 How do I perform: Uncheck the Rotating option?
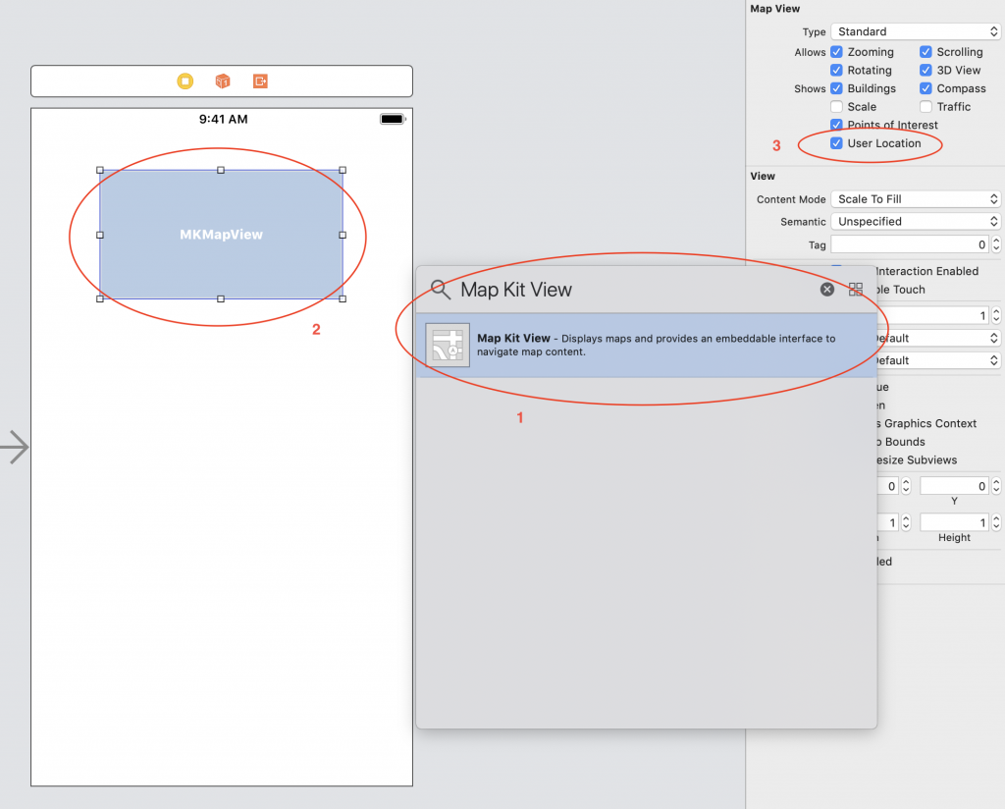pos(836,70)
